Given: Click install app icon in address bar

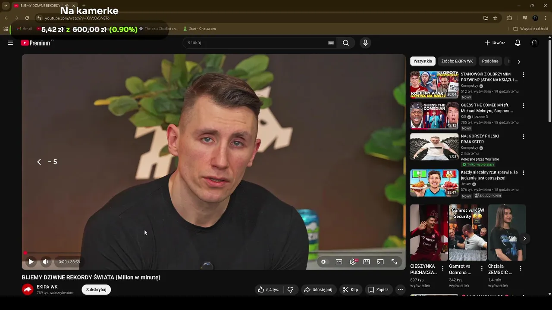Looking at the screenshot, I should click(486, 18).
